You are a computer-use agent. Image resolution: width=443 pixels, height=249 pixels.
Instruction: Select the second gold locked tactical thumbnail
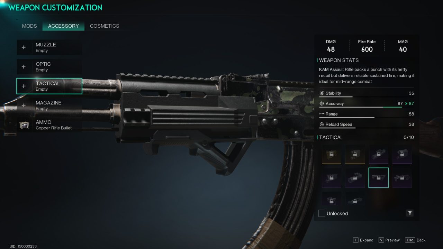click(x=355, y=154)
